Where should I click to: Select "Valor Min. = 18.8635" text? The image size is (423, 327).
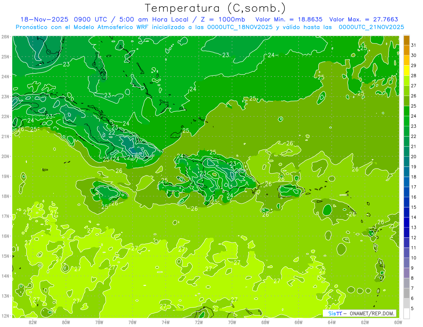click(289, 19)
